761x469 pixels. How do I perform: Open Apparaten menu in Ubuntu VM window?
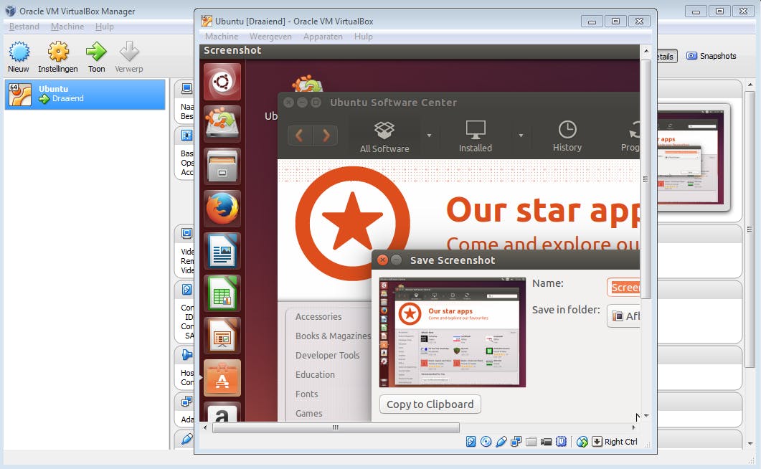(323, 37)
